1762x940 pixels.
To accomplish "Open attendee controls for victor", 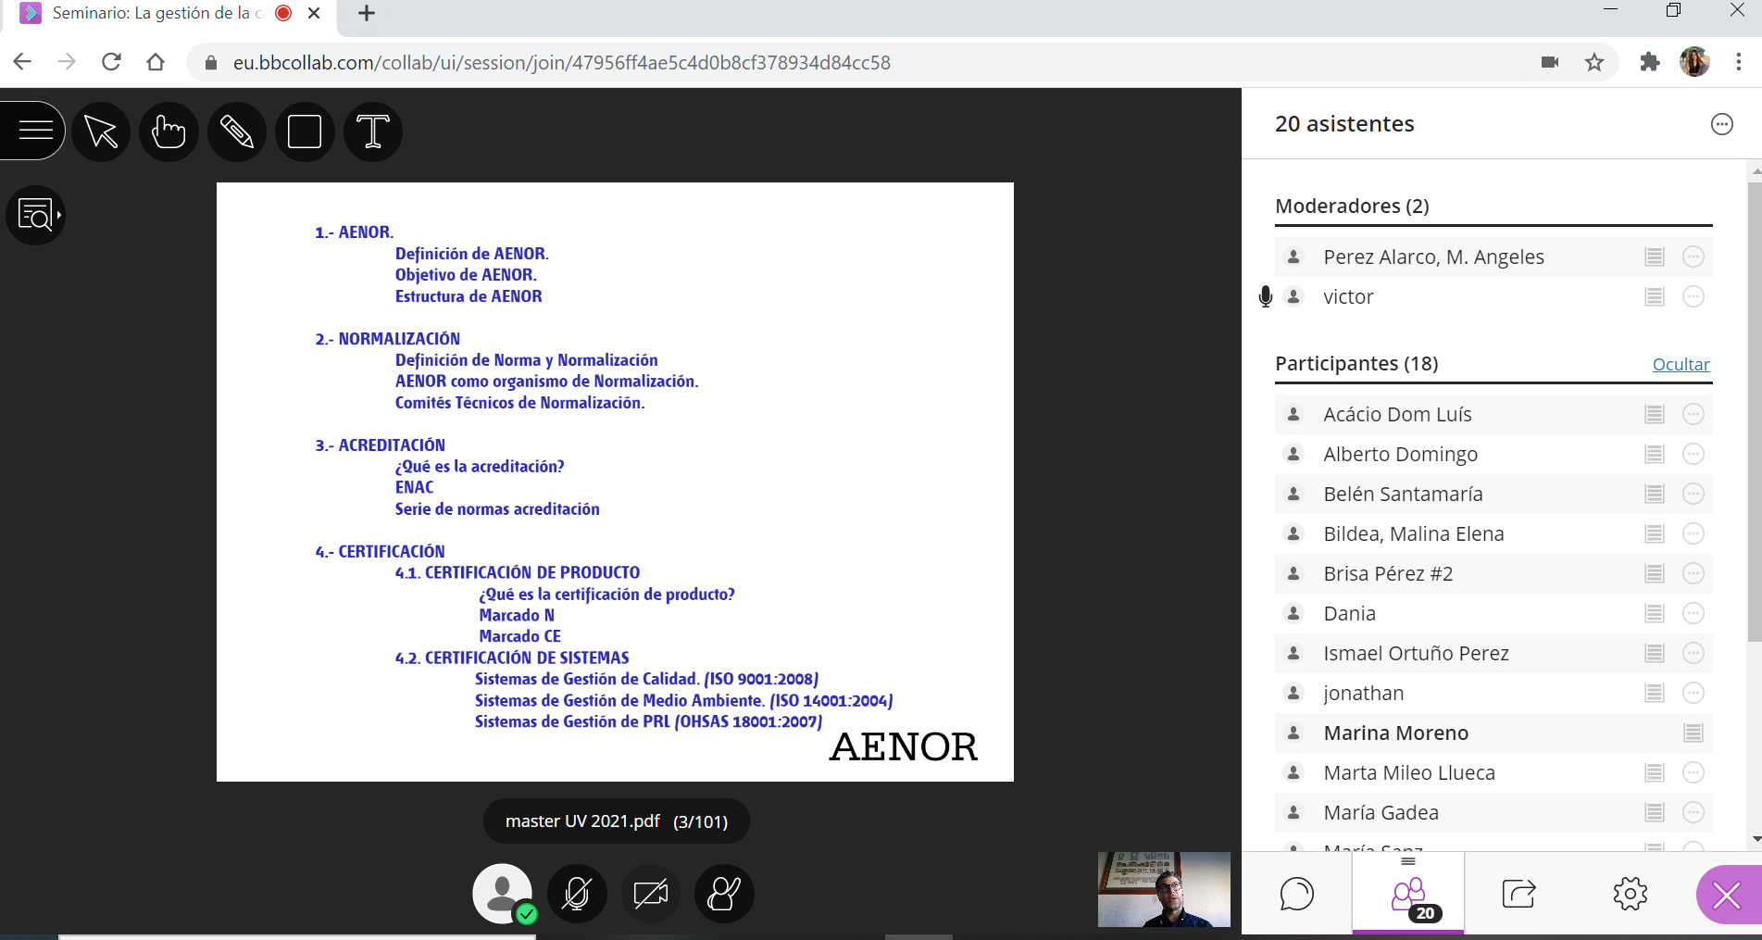I will pos(1693,296).
